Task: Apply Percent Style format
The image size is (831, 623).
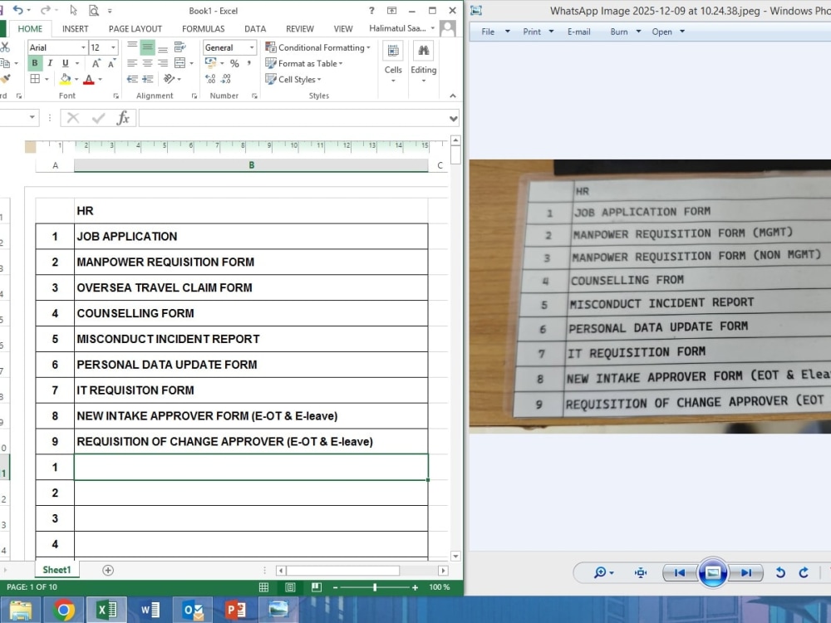Action: point(234,63)
